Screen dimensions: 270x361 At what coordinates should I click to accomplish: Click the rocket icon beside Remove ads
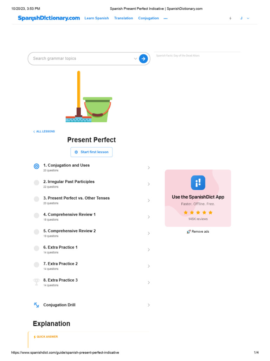click(188, 232)
